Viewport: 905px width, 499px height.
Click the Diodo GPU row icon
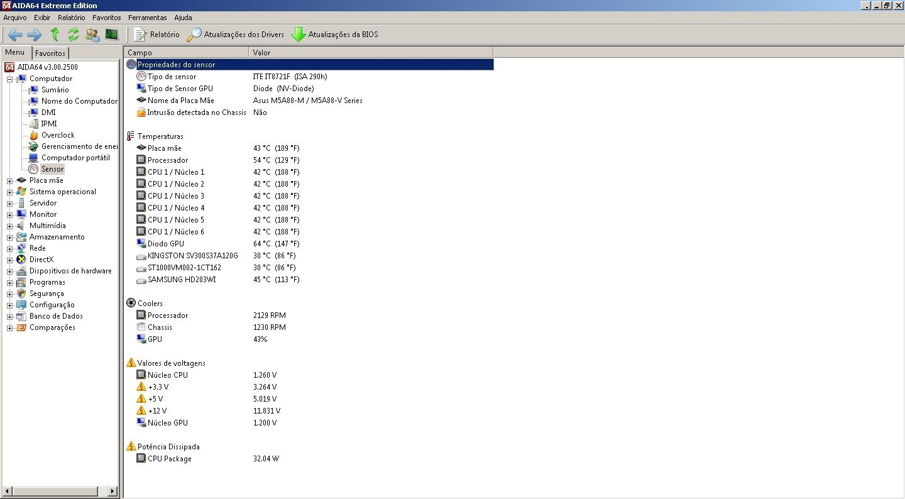pyautogui.click(x=141, y=244)
